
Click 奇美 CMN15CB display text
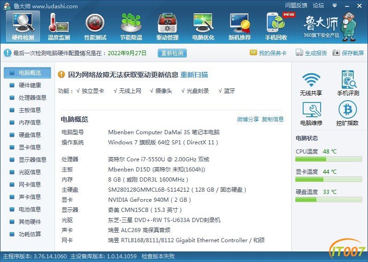tap(145, 210)
